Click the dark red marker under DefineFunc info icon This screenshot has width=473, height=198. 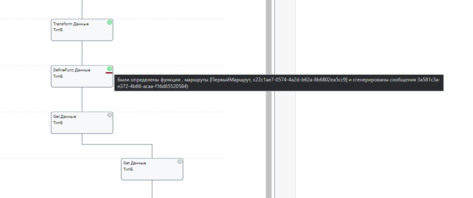[x=109, y=73]
